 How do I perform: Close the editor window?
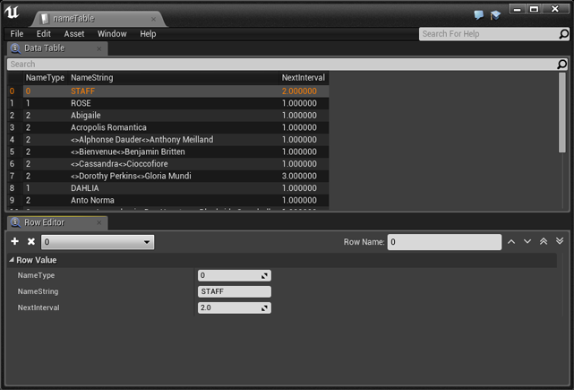[x=555, y=9]
